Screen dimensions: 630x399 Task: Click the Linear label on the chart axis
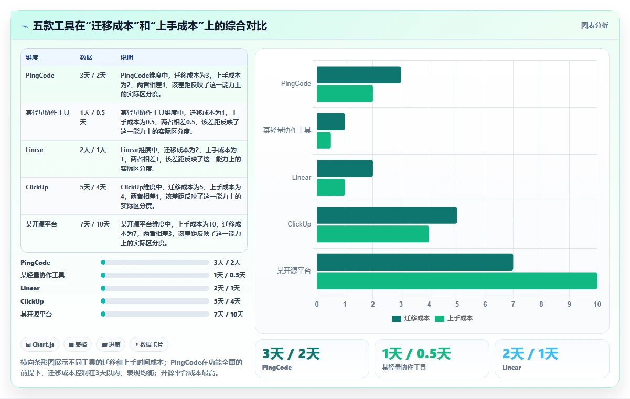pos(302,177)
